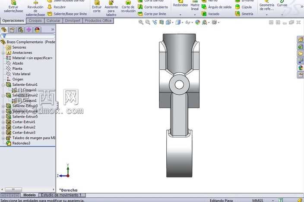The image size is (304, 202).
Task: Click the Ángulo de salida tool
Action: pos(217,7)
